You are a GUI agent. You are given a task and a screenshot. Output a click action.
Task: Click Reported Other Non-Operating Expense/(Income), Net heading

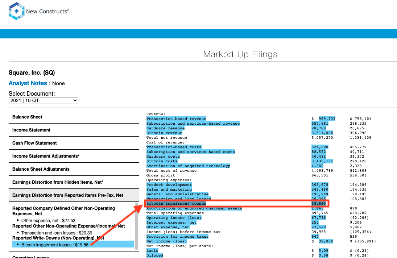pos(69,226)
